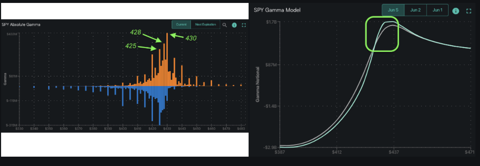Screen dimensions: 480x166
Task: Click the $400 x-axis label
Action: pos(123,129)
